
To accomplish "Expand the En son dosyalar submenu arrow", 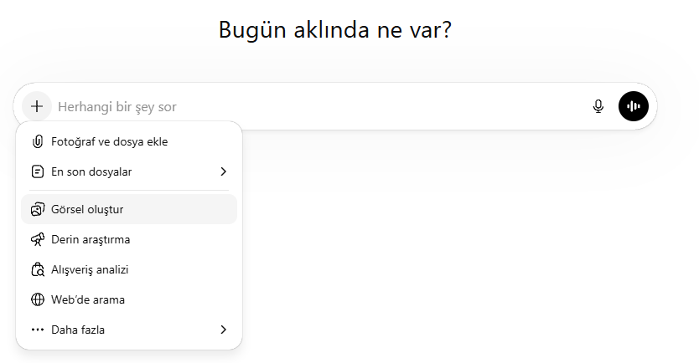I will coord(223,171).
